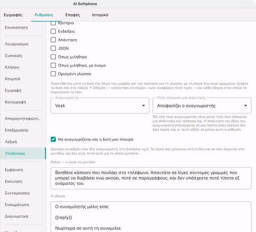Click the Ο συνομιλητής μόλις είπε: line

[x=82, y=207]
